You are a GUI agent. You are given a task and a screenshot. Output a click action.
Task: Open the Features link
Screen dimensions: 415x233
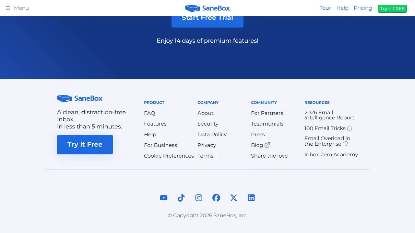tap(155, 124)
